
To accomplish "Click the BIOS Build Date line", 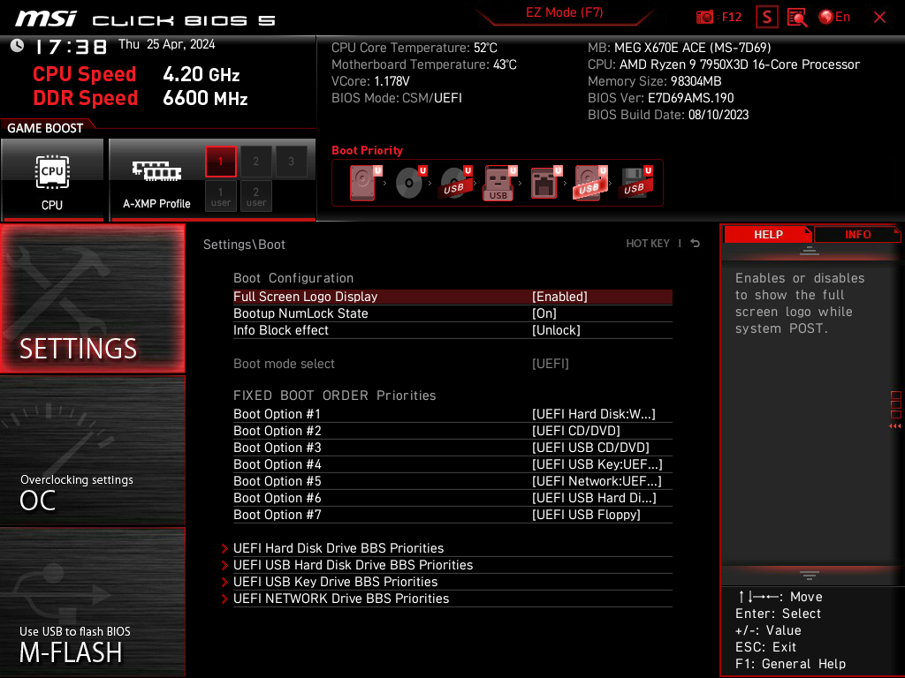I will 668,115.
